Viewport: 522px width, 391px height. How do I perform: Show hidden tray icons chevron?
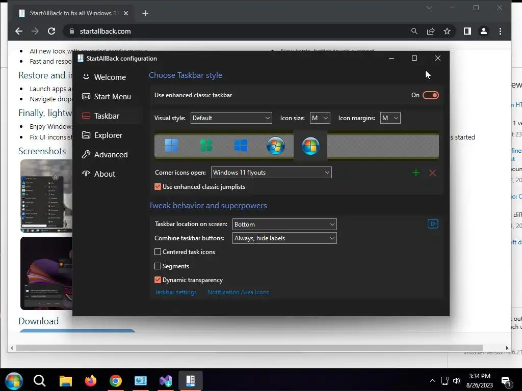tap(432, 381)
